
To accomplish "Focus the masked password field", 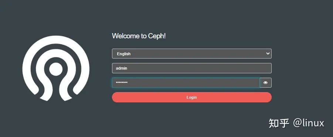I will tap(186, 82).
